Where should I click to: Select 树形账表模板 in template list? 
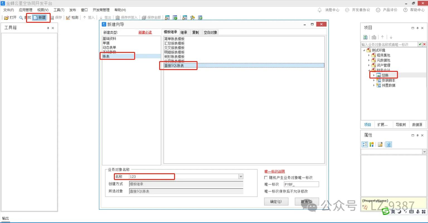point(174,57)
